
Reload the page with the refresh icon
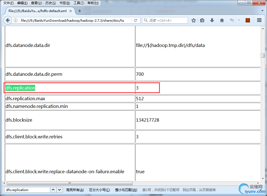pos(135,20)
